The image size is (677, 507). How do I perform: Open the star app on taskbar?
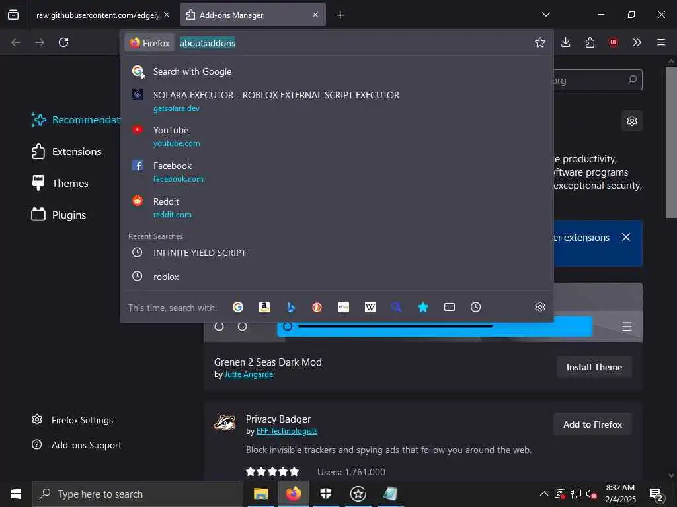click(358, 494)
